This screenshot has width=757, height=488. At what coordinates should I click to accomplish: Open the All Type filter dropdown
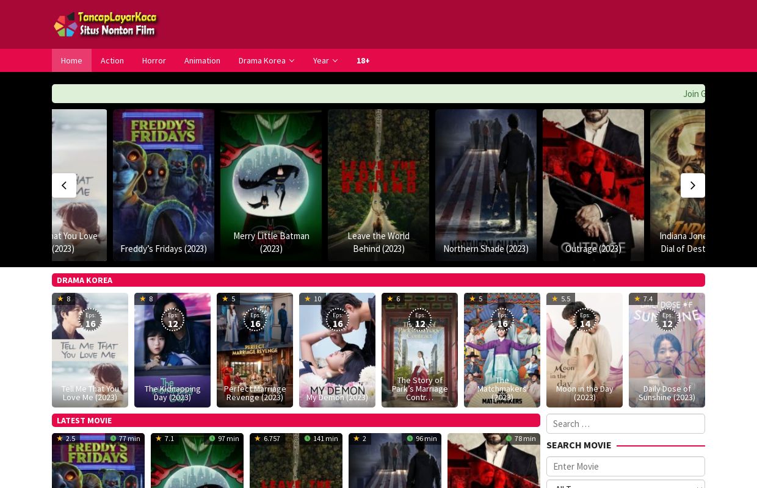[x=626, y=485]
